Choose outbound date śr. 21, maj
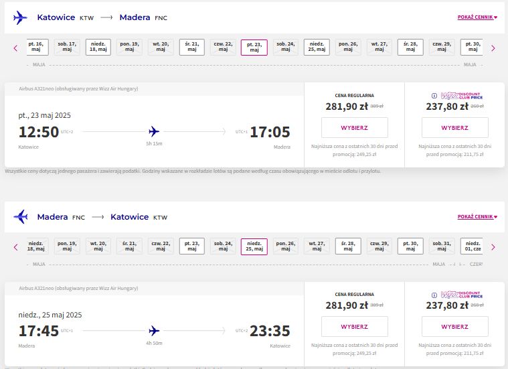 192,47
